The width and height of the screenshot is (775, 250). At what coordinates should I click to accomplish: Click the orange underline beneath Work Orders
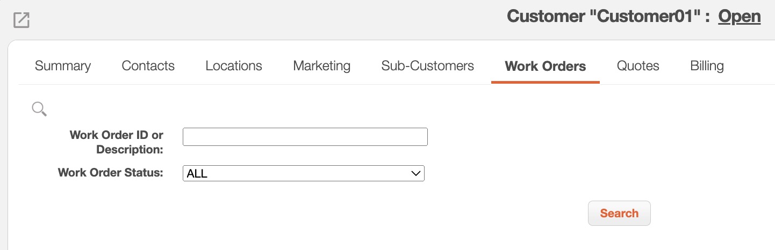[x=545, y=82]
